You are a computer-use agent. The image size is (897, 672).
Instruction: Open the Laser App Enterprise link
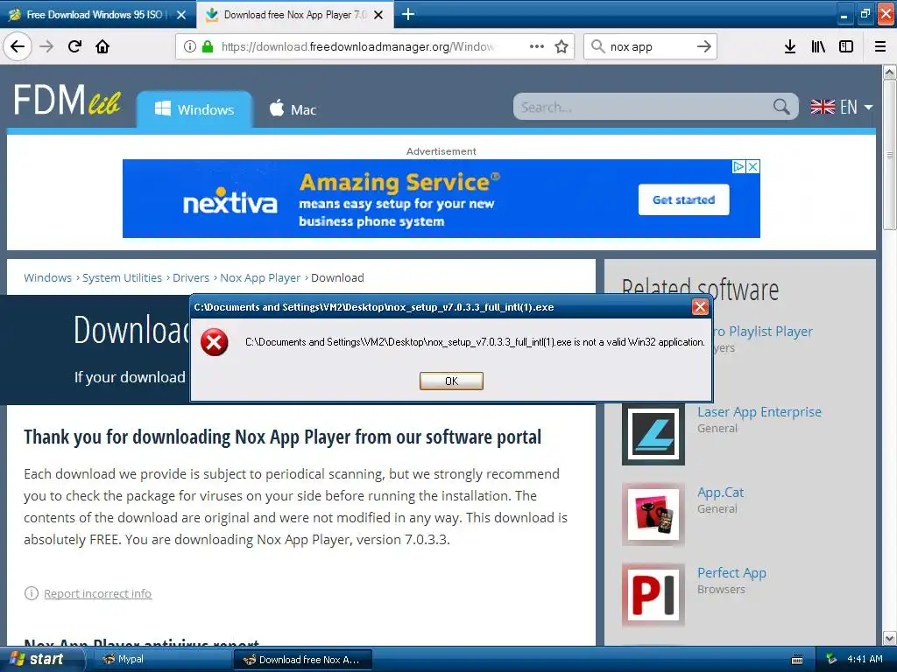tap(759, 412)
